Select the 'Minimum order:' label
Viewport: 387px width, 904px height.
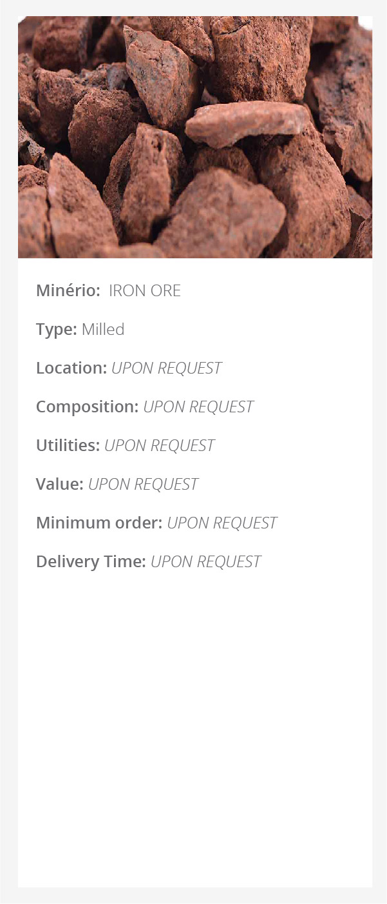tap(99, 523)
